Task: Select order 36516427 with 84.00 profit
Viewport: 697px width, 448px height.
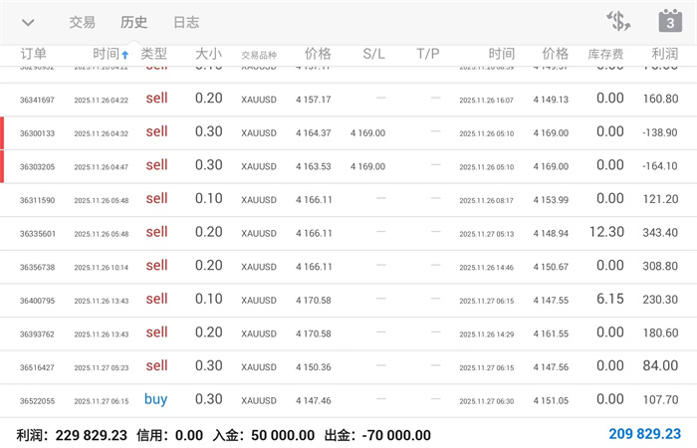Action: [x=348, y=367]
